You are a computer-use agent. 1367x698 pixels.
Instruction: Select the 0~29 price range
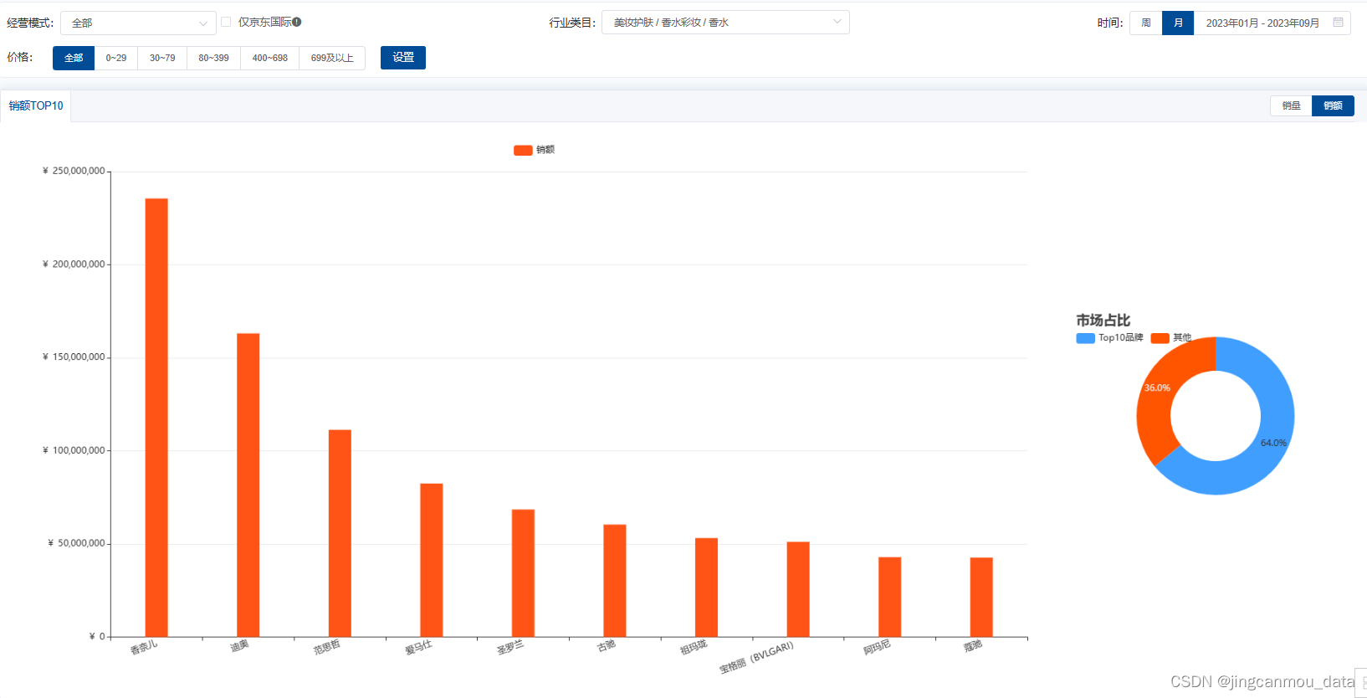[x=116, y=58]
